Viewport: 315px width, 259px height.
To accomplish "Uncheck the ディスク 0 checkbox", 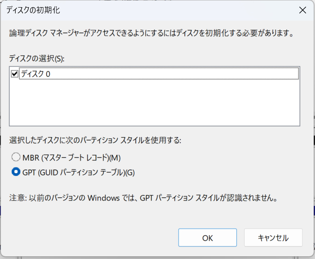I will tap(15, 74).
